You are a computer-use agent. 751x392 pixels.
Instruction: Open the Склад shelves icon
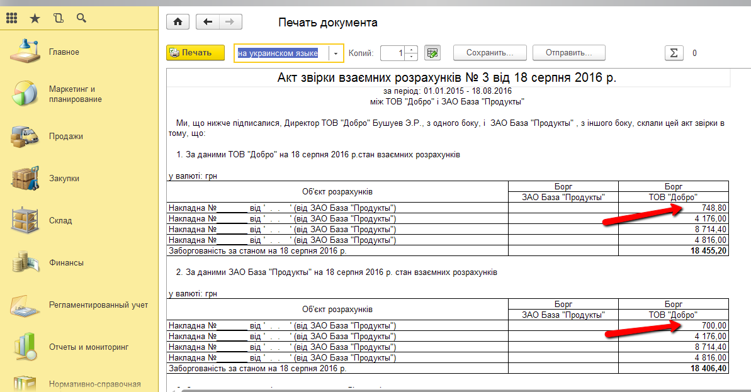[25, 220]
